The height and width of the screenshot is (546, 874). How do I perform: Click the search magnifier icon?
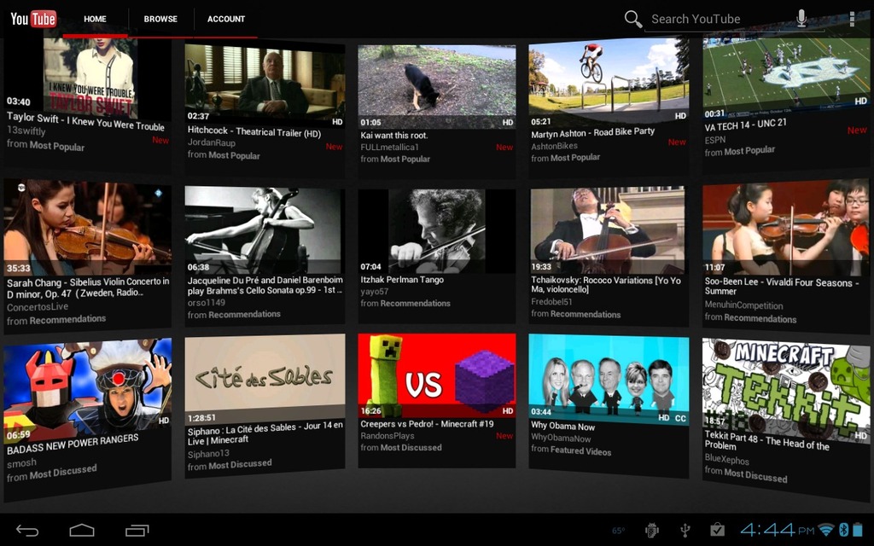pyautogui.click(x=632, y=19)
